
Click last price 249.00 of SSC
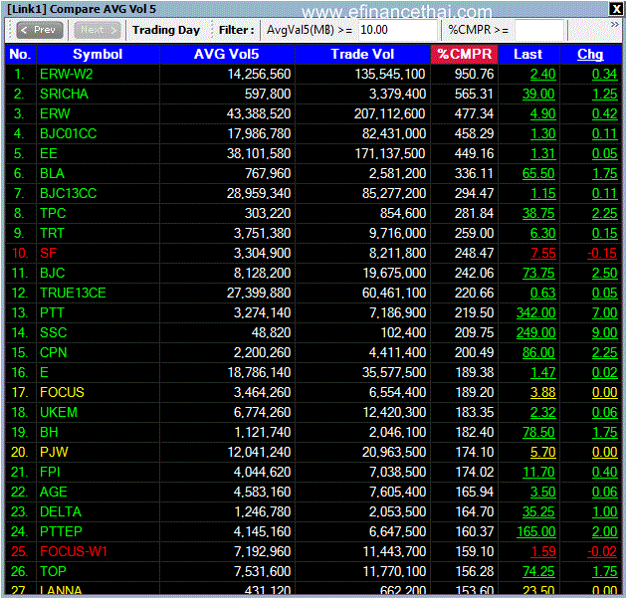coord(535,333)
